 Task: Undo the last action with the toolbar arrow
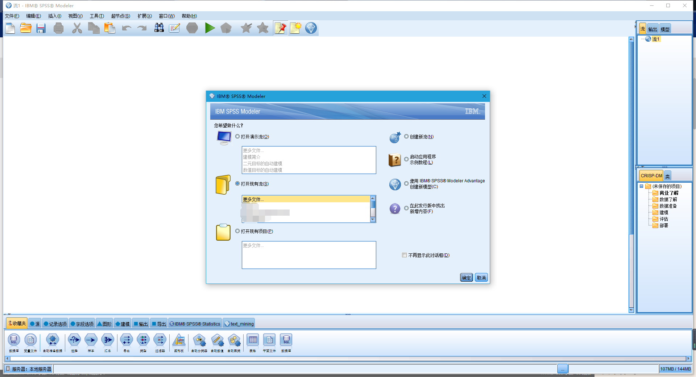point(127,28)
